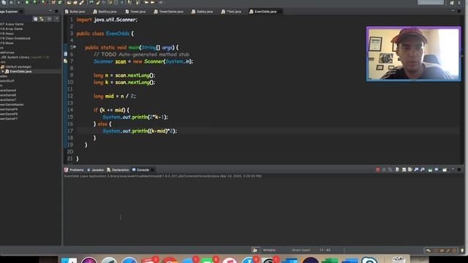Image resolution: width=468 pixels, height=263 pixels.
Task: Place cursor on line 17 println statement
Action: coord(140,131)
